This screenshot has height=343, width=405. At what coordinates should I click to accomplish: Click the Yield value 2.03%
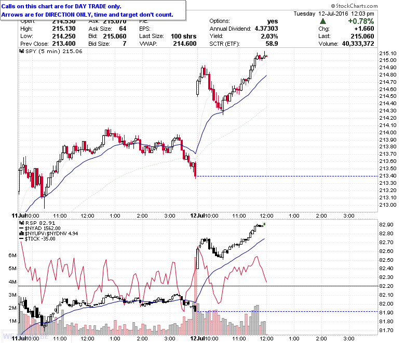[x=269, y=36]
